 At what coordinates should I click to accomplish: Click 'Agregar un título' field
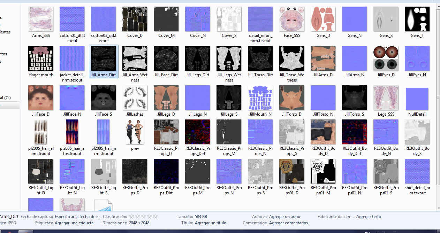(211, 223)
